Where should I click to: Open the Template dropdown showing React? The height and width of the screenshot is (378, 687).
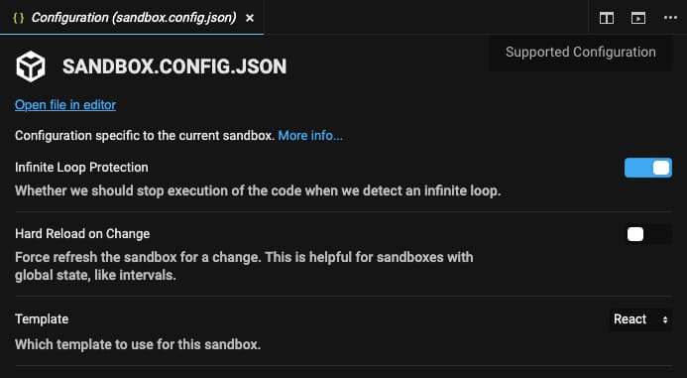click(640, 319)
